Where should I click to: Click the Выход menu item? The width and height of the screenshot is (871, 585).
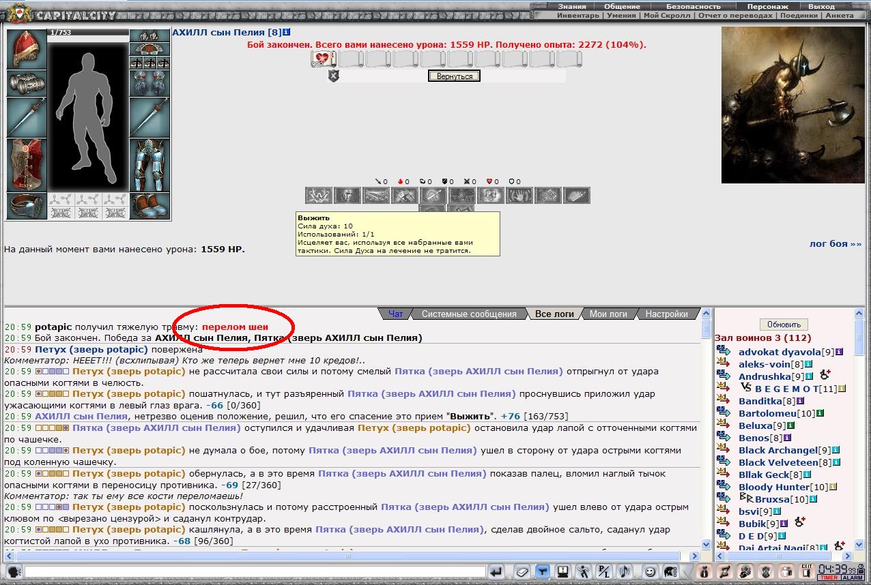click(x=821, y=6)
